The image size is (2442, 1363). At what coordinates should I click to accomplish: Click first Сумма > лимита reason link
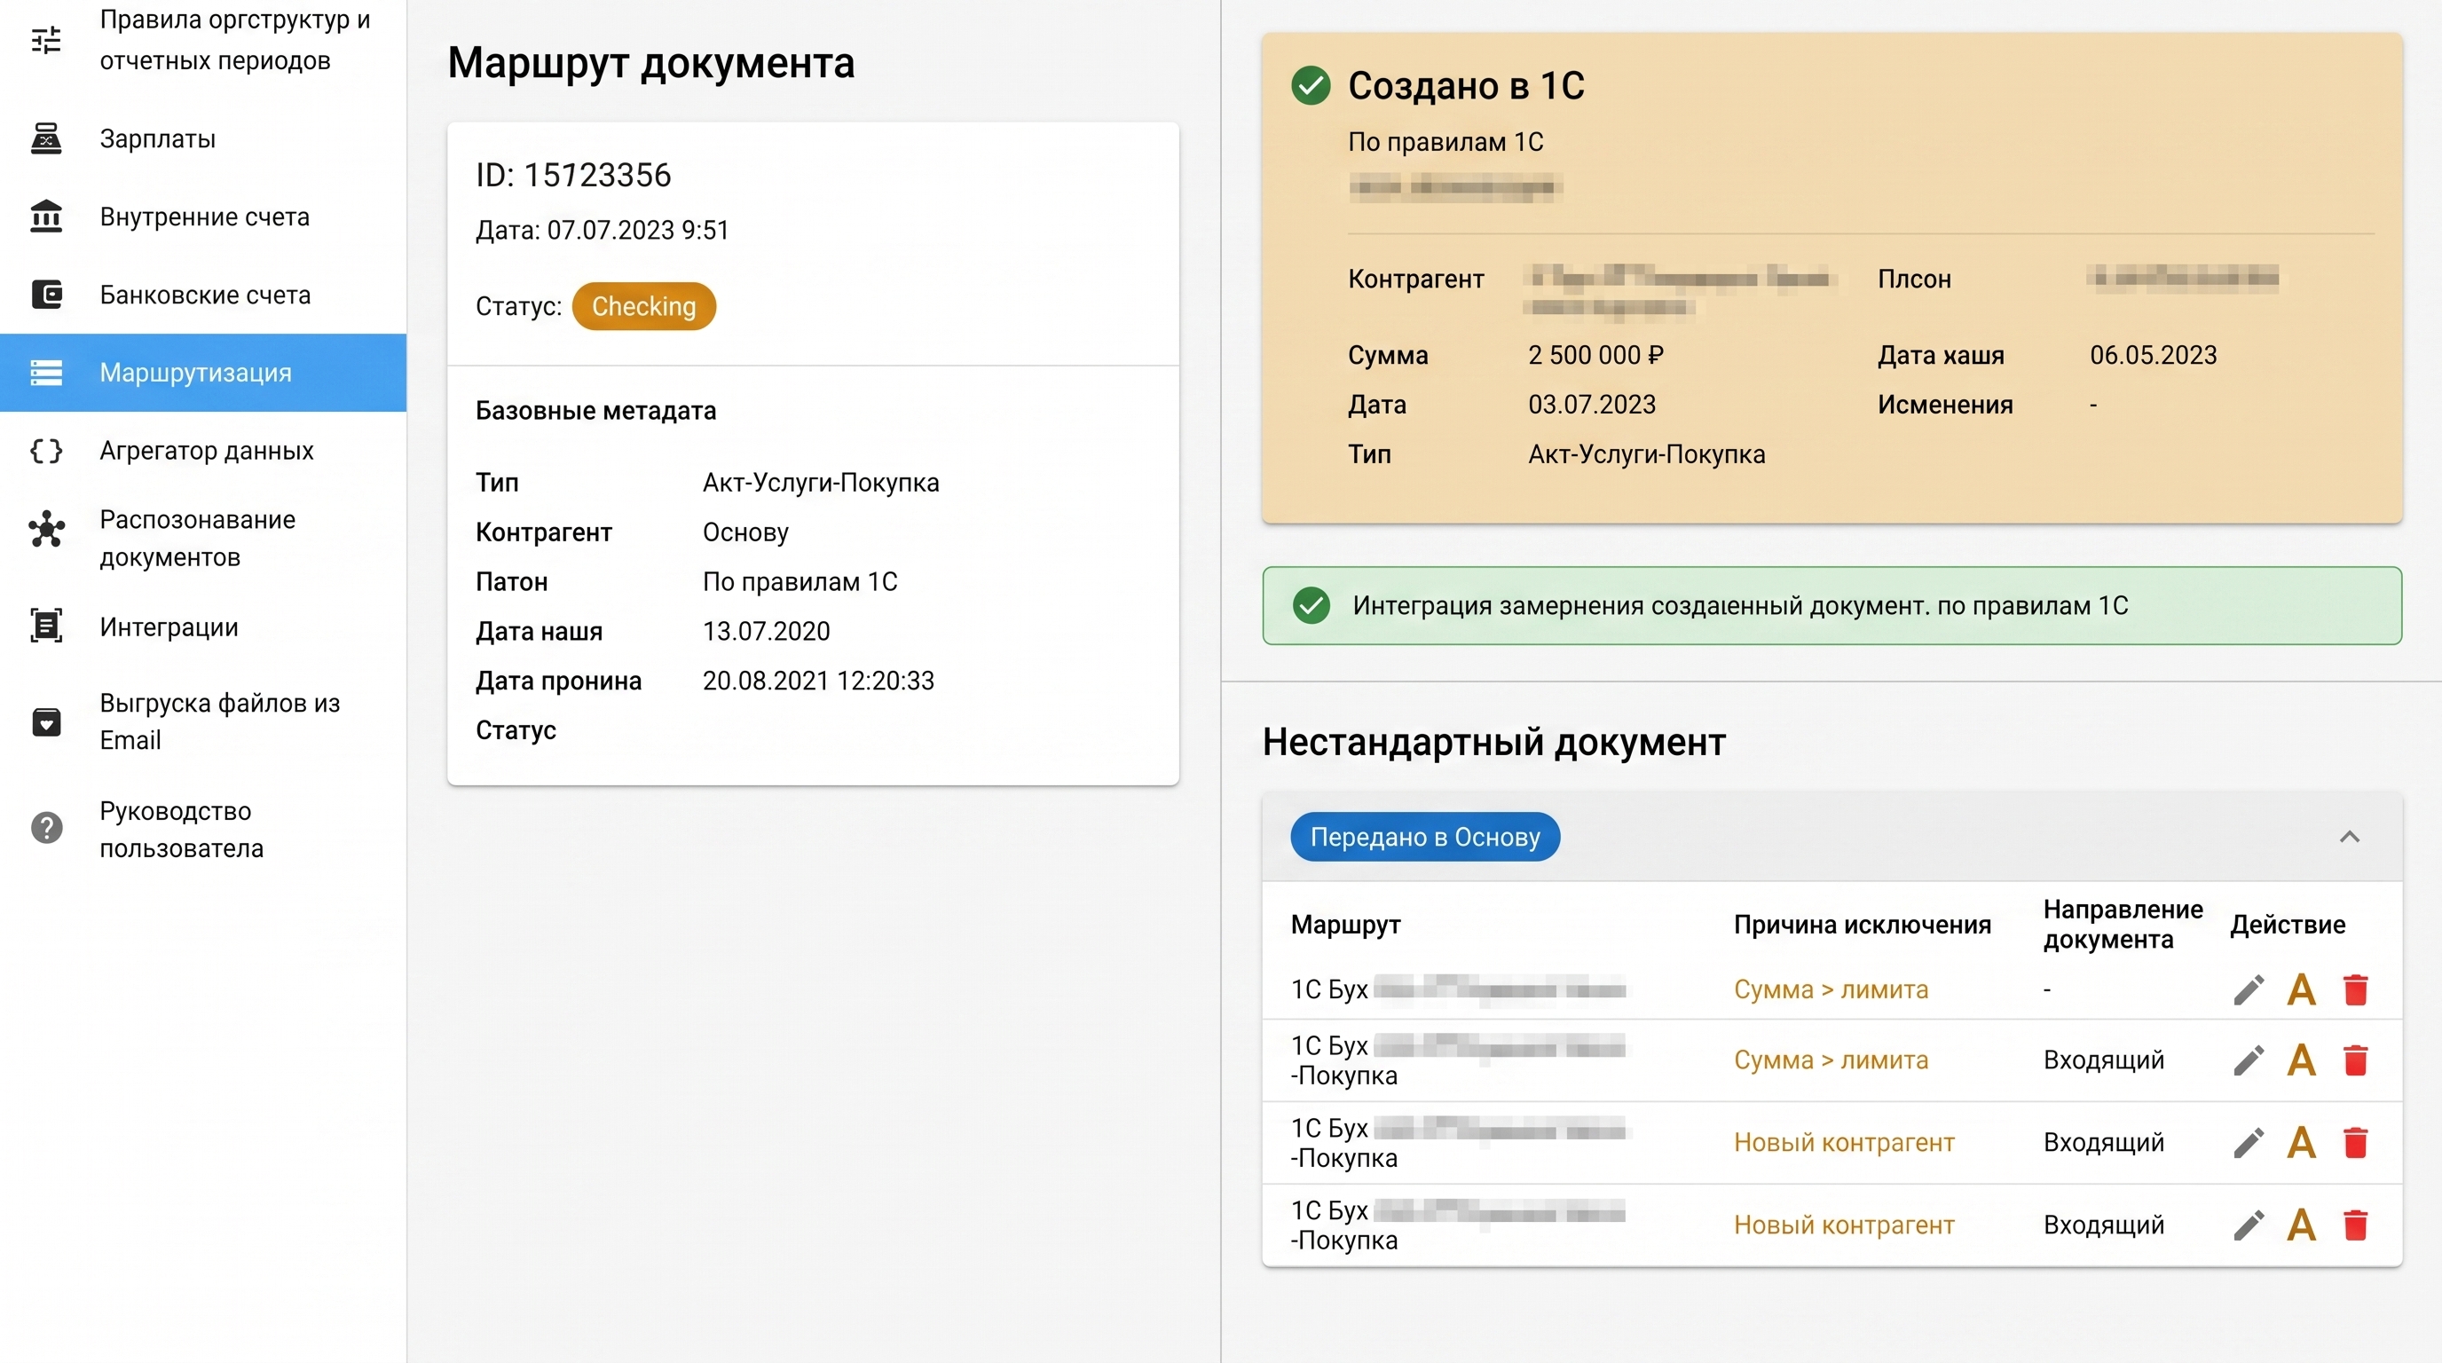tap(1831, 989)
